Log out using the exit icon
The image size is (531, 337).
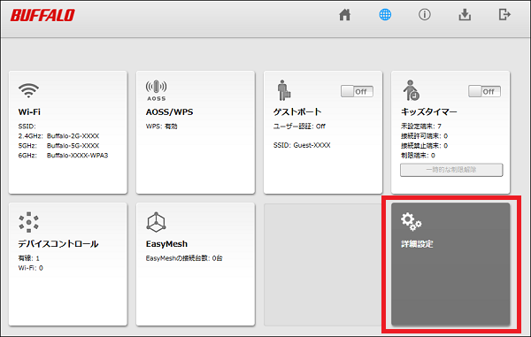tap(504, 14)
